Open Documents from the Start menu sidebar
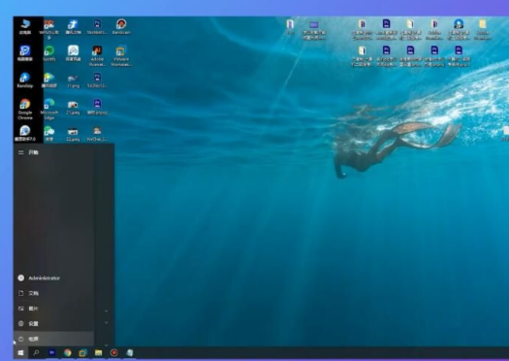 (x=54, y=293)
